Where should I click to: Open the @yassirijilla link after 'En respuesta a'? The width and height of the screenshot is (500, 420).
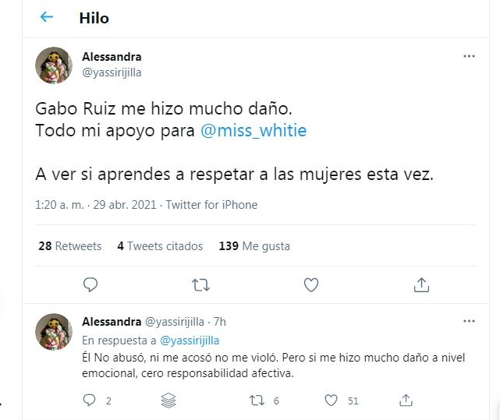pyautogui.click(x=190, y=341)
